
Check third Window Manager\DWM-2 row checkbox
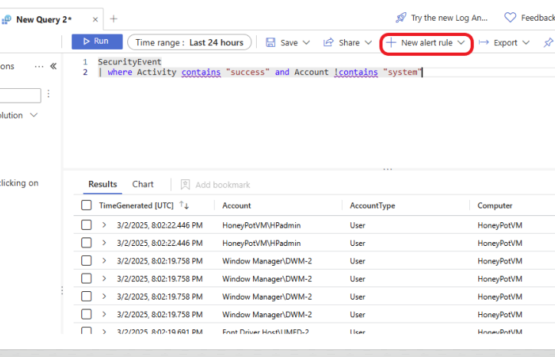coord(87,296)
